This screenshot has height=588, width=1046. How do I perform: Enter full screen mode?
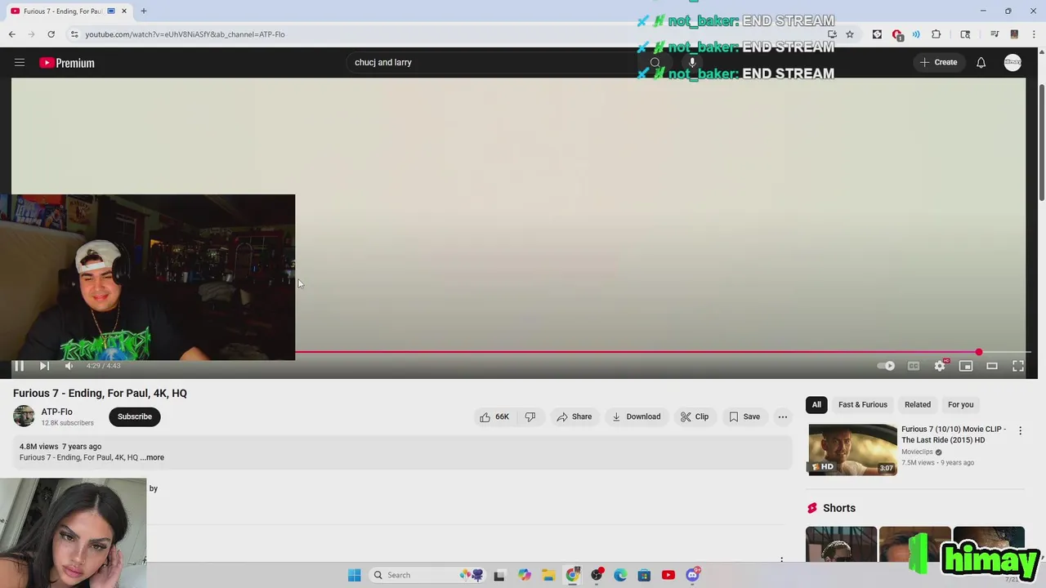(x=1018, y=366)
